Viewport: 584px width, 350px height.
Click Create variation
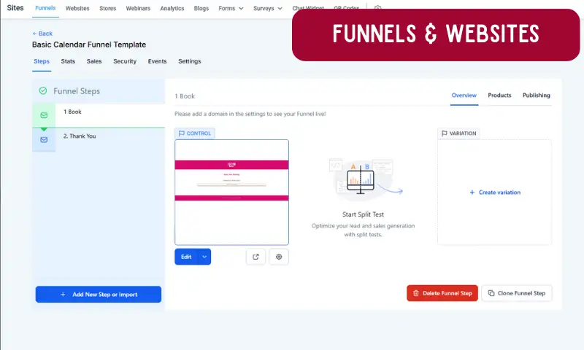tap(495, 192)
